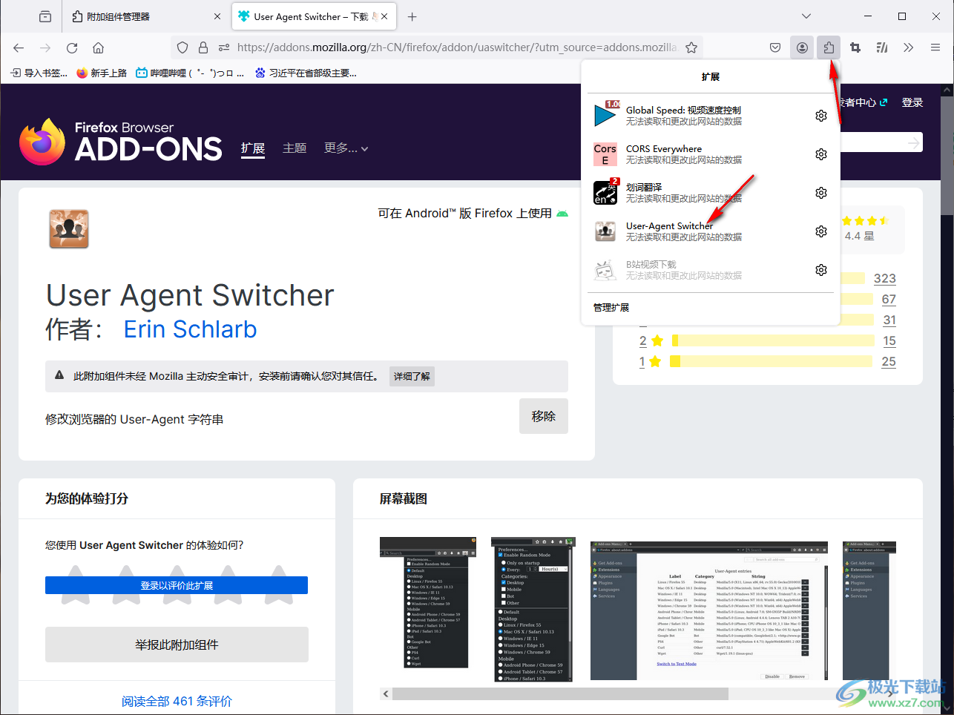The image size is (954, 715).
Task: Open the library bookshelf icon
Action: pos(882,47)
